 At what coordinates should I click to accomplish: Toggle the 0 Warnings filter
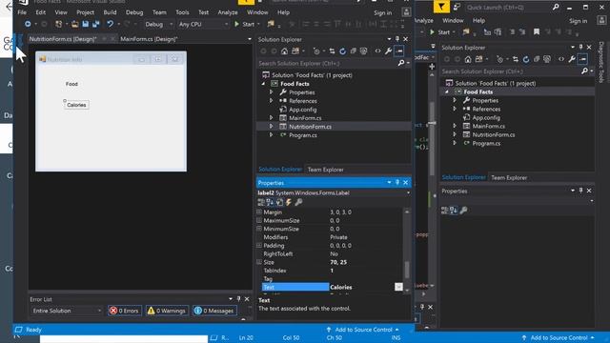point(167,311)
